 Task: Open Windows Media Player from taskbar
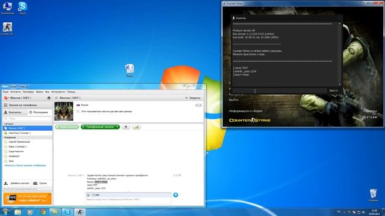(x=30, y=212)
